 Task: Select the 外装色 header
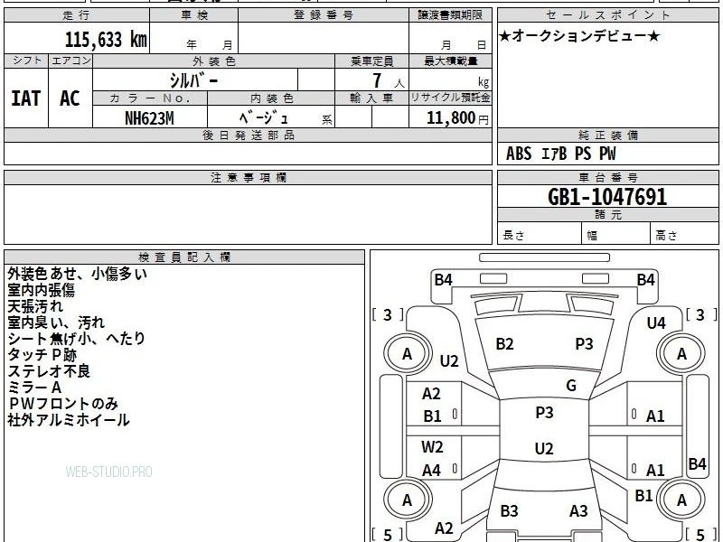pos(214,61)
